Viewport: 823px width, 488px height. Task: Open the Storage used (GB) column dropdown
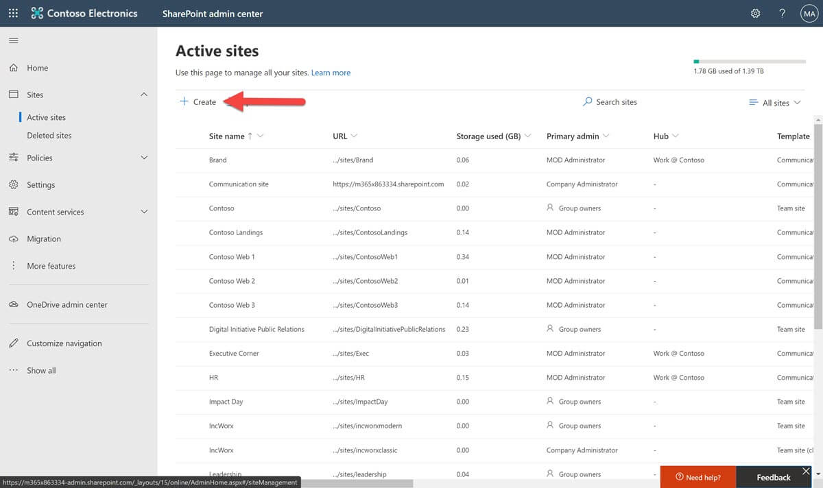point(527,136)
